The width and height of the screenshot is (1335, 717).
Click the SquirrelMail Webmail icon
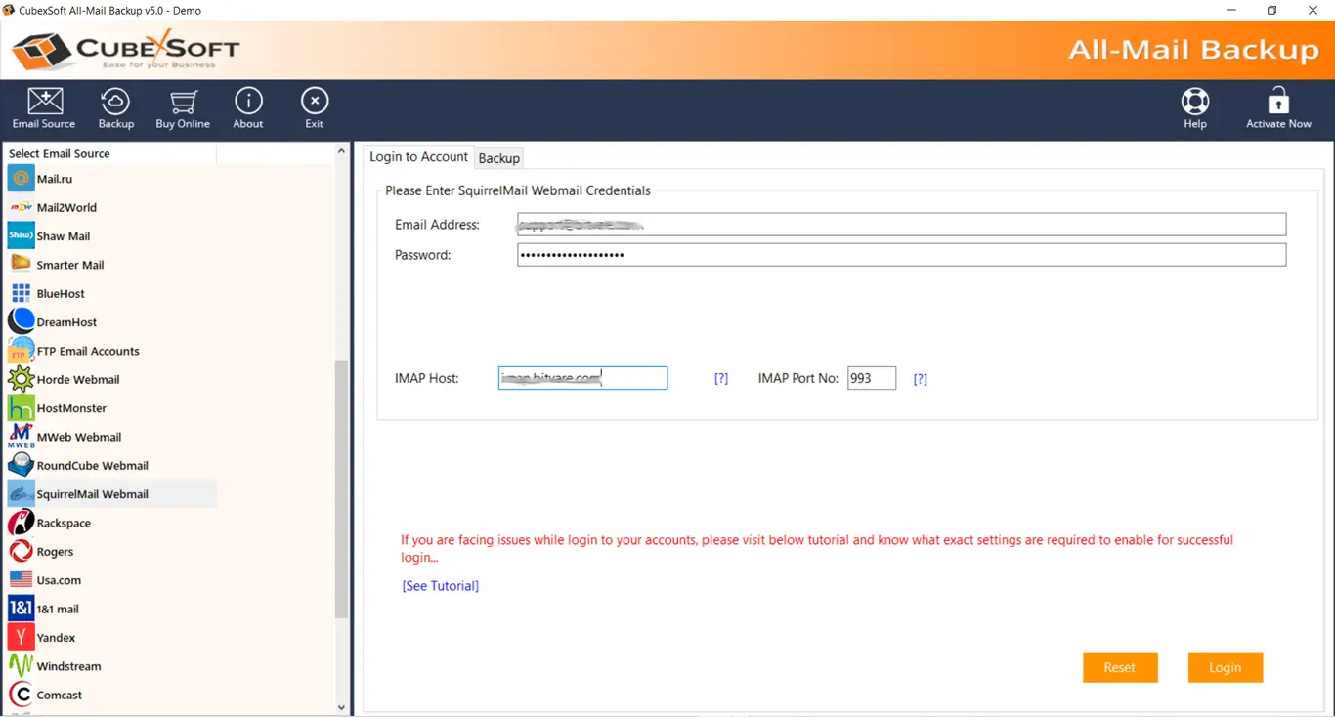(21, 493)
